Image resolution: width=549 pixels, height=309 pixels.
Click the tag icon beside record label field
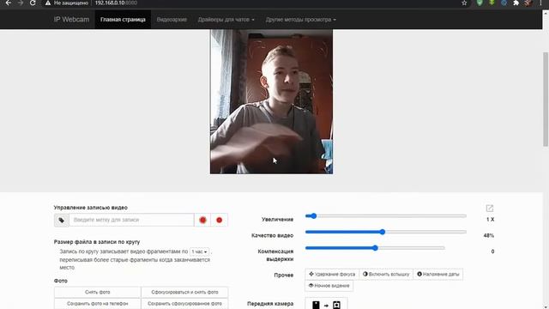tap(61, 220)
